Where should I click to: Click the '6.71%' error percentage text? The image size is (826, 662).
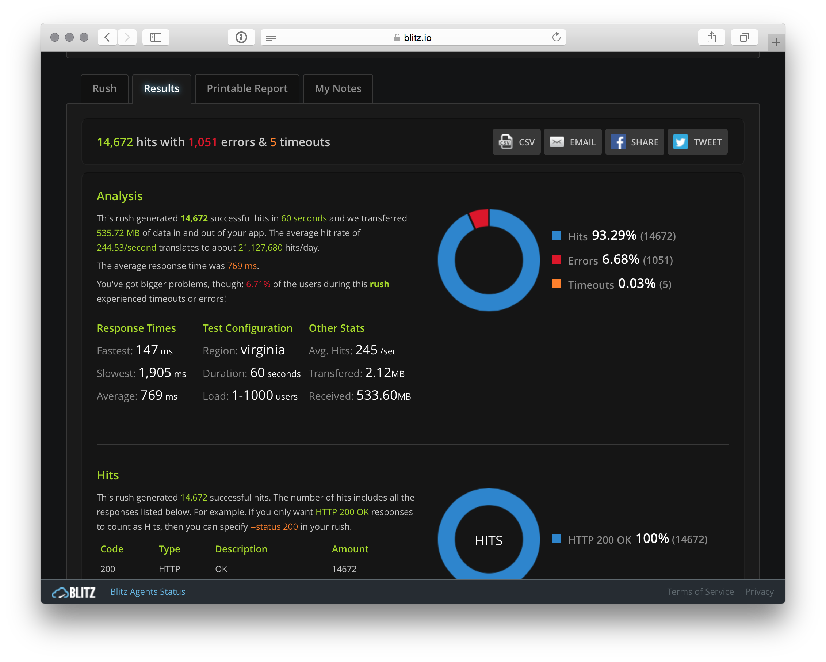coord(258,284)
